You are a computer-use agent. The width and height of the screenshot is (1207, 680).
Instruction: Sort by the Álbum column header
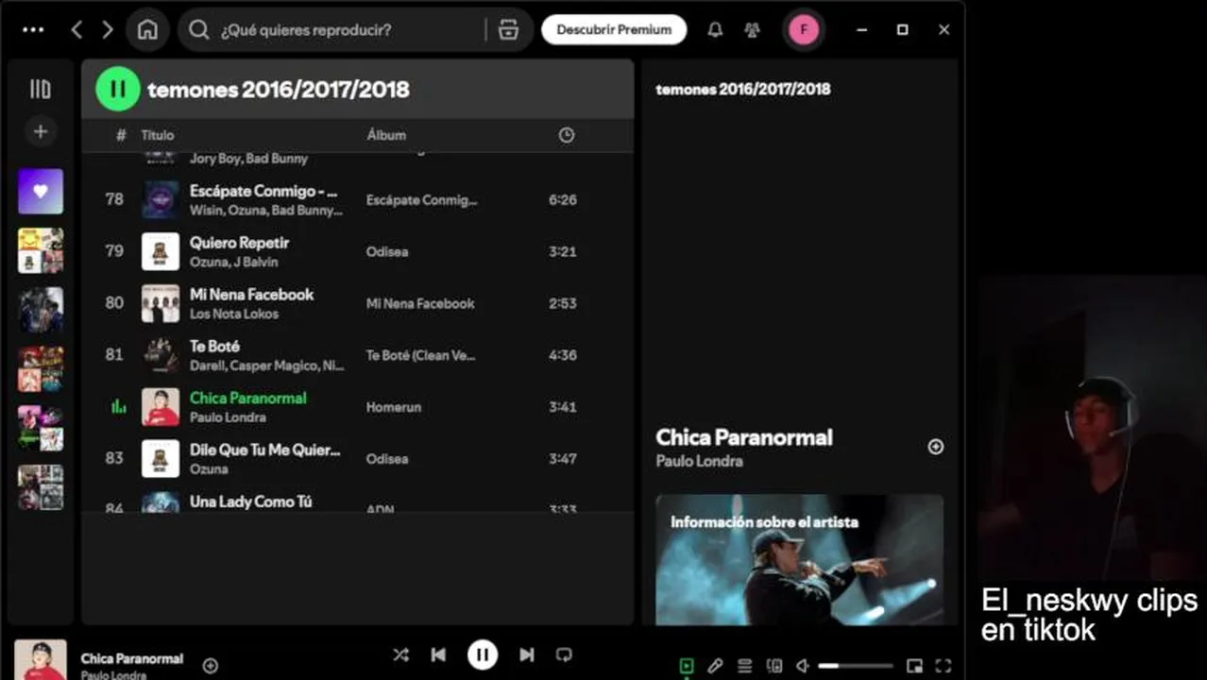coord(386,135)
